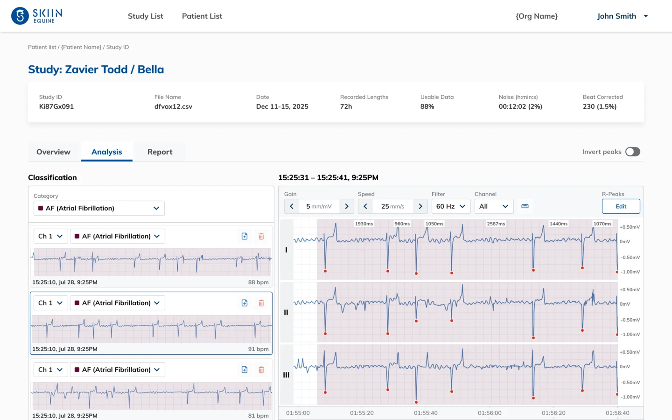Screen dimensions: 672x420
Task: Click the 01:55:40 timeline marker
Action: (x=426, y=413)
